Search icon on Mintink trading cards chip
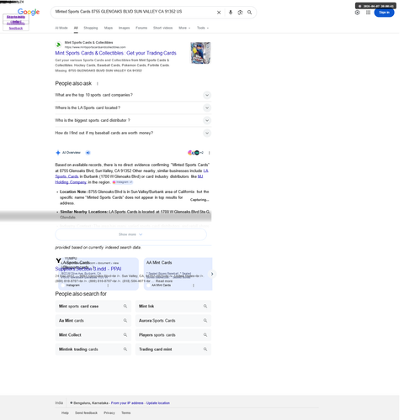Screen dimensions: 404x420 pos(125,349)
